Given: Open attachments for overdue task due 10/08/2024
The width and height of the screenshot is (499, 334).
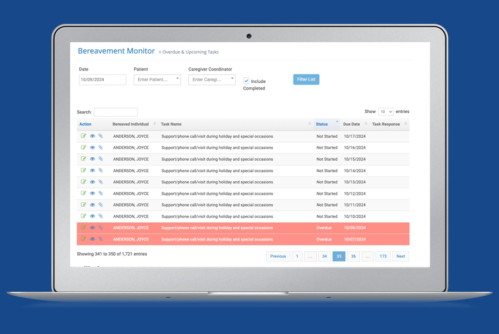Looking at the screenshot, I should click(101, 227).
